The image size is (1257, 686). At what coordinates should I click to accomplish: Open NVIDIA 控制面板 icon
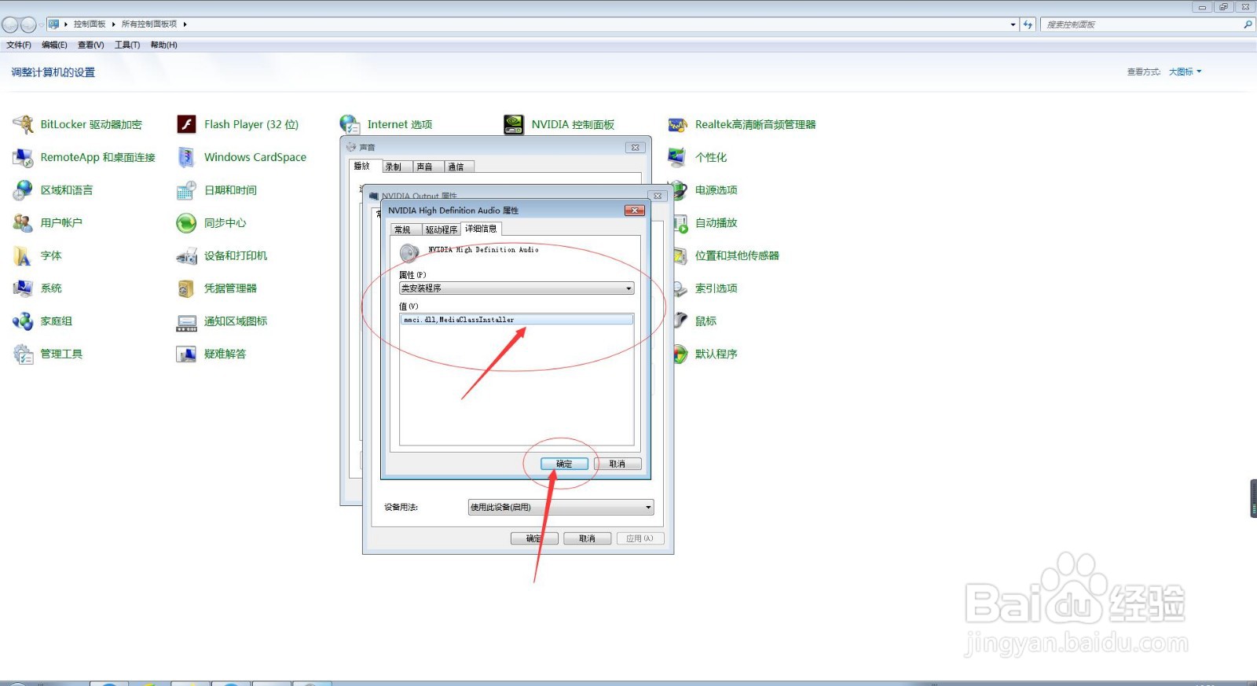(x=514, y=124)
